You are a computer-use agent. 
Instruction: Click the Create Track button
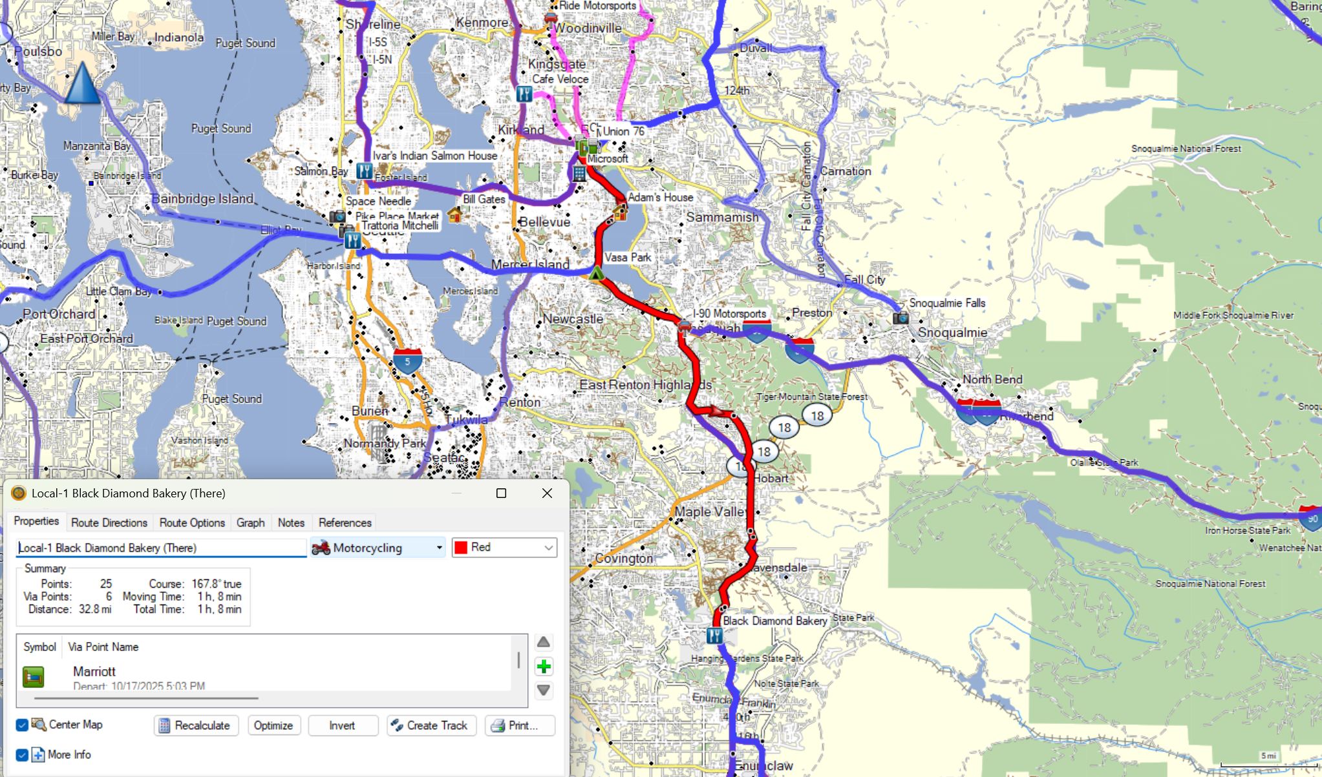tap(431, 725)
